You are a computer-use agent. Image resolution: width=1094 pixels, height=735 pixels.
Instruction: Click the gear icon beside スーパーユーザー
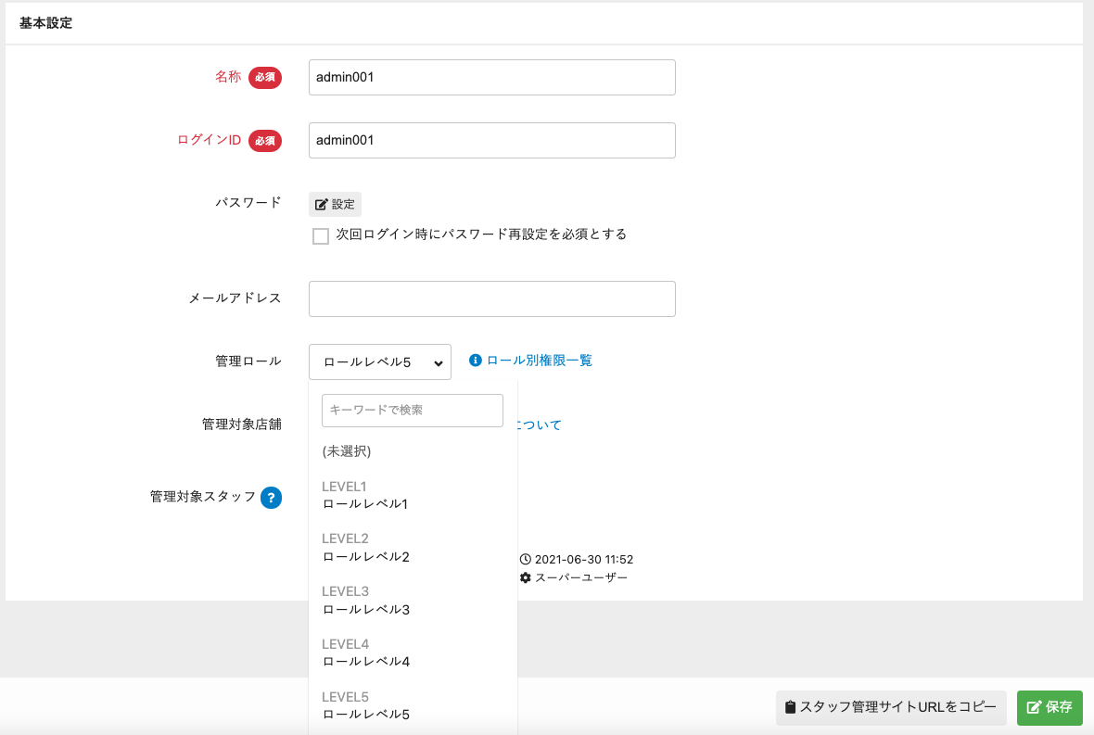[x=526, y=577]
